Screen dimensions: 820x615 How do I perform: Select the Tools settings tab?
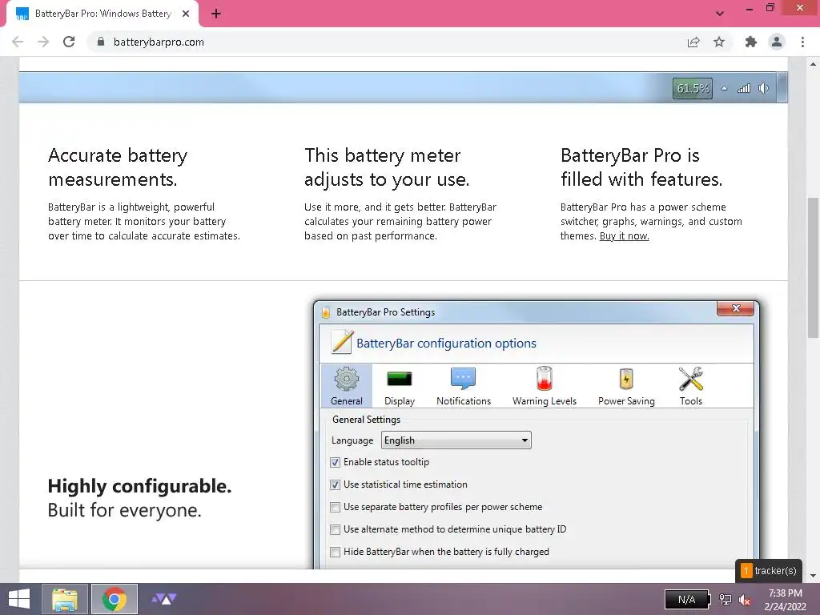pyautogui.click(x=691, y=386)
